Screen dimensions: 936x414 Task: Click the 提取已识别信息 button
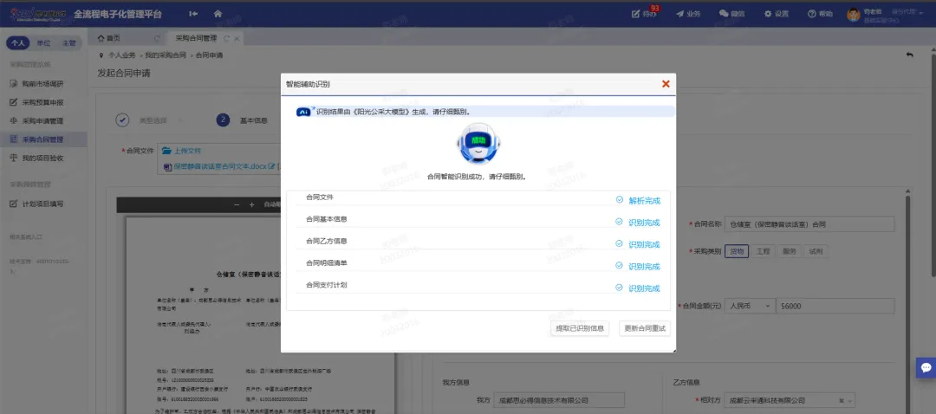[579, 328]
